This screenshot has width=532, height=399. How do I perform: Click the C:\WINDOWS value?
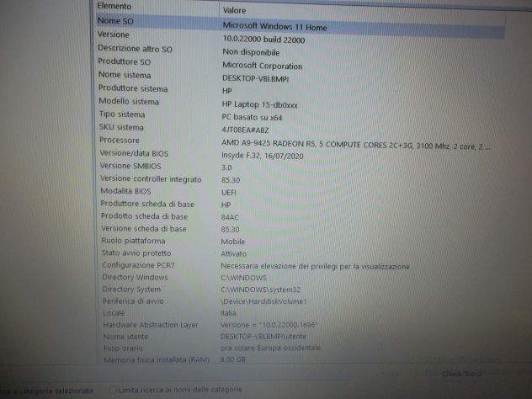[243, 278]
